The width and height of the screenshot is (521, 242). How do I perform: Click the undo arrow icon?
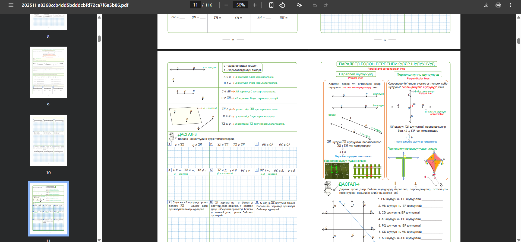(x=315, y=5)
